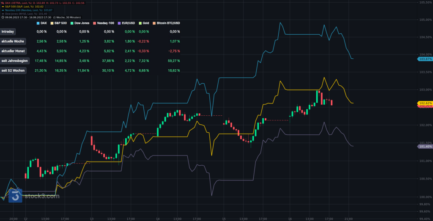Click the clock icon beside date range
433x221 pixels.
tap(3, 17)
